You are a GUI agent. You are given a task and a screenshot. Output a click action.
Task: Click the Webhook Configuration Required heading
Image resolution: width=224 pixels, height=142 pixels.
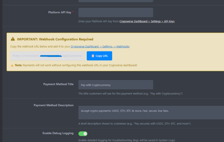(55, 39)
